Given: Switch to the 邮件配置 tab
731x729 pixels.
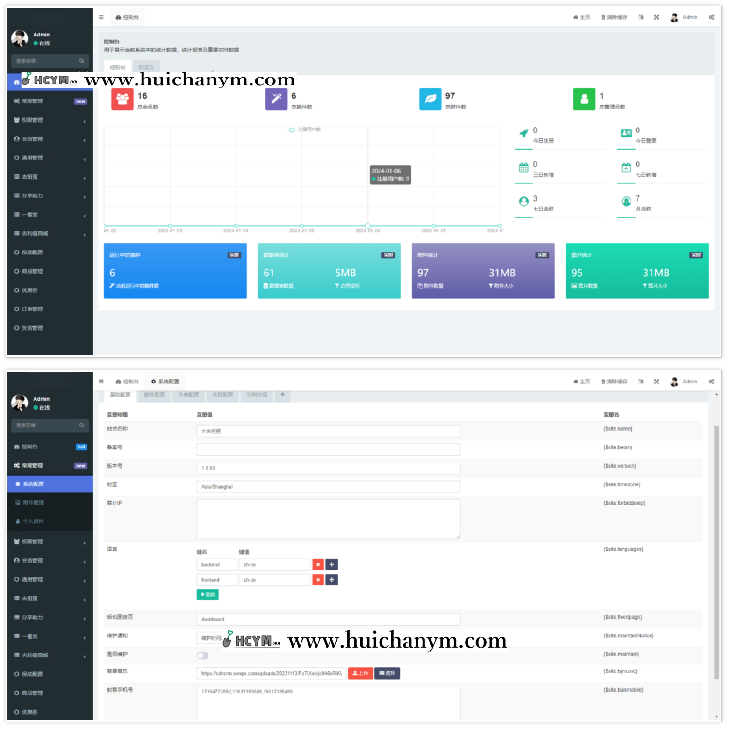Looking at the screenshot, I should coord(154,395).
